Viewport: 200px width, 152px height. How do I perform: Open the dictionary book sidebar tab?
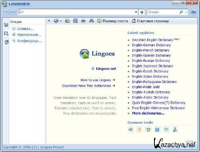coord(6,25)
